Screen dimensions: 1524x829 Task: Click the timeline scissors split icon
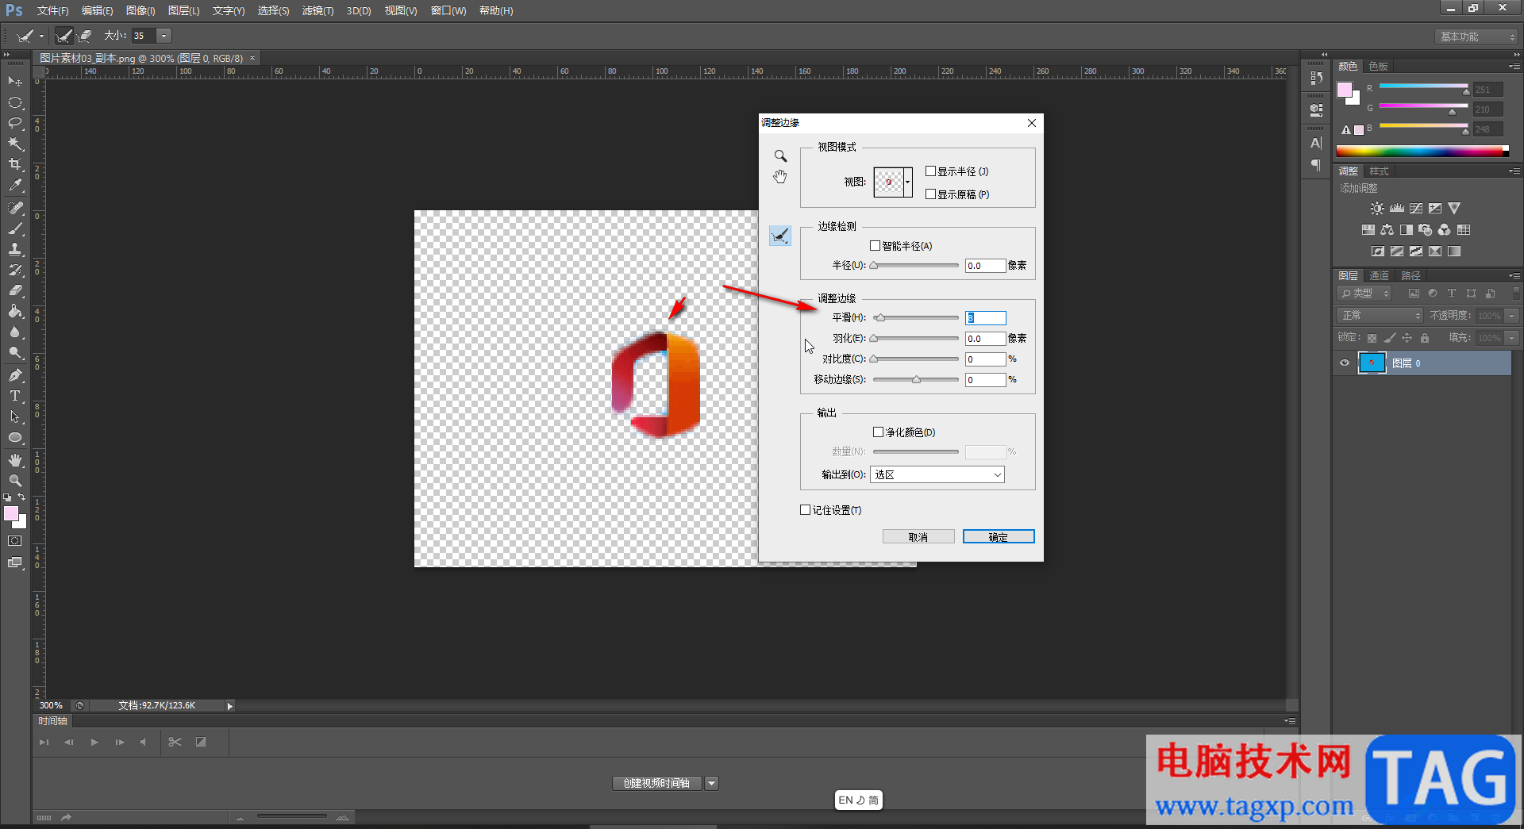coord(175,743)
